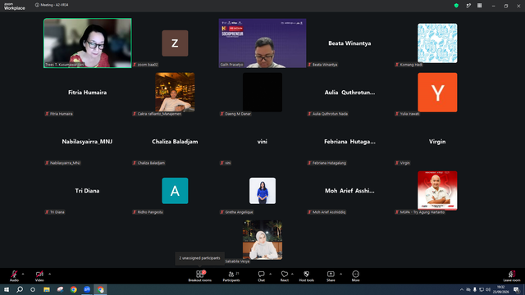Click Cakra Rafianto's profile photo
Screen dimensions: 525x295
pyautogui.click(x=175, y=93)
